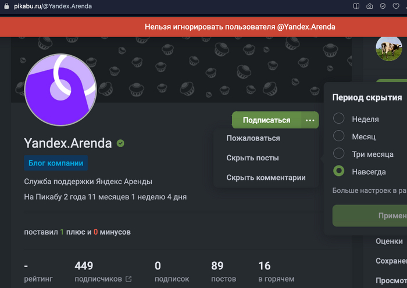Select the Навсегда hiding period
This screenshot has height=288, width=407.
[339, 171]
